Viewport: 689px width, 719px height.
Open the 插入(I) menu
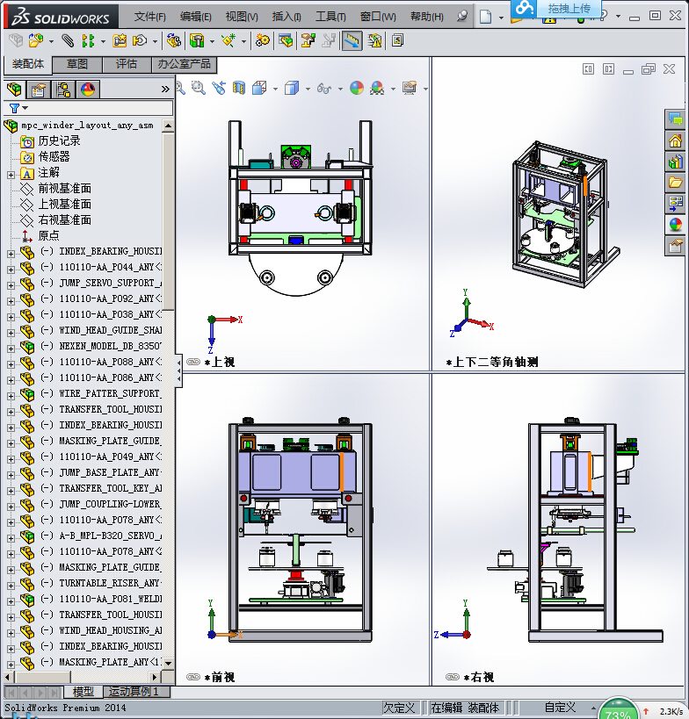[286, 17]
